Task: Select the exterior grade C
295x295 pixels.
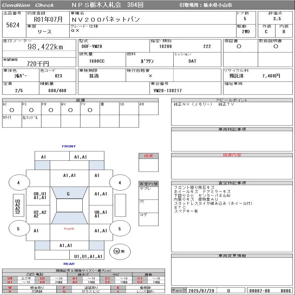Action: click(x=266, y=32)
